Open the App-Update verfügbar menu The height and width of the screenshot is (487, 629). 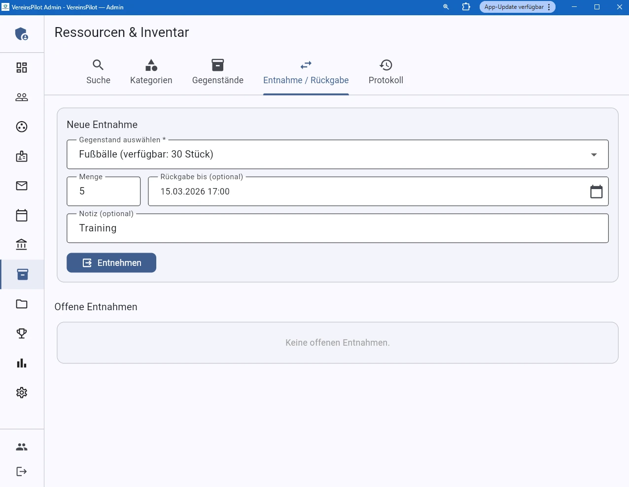[517, 7]
